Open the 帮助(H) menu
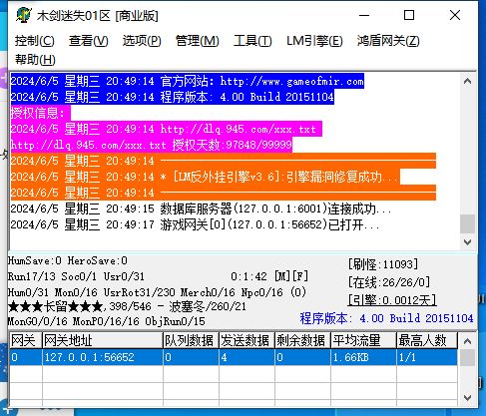Screen dimensions: 486x416 tap(35, 60)
